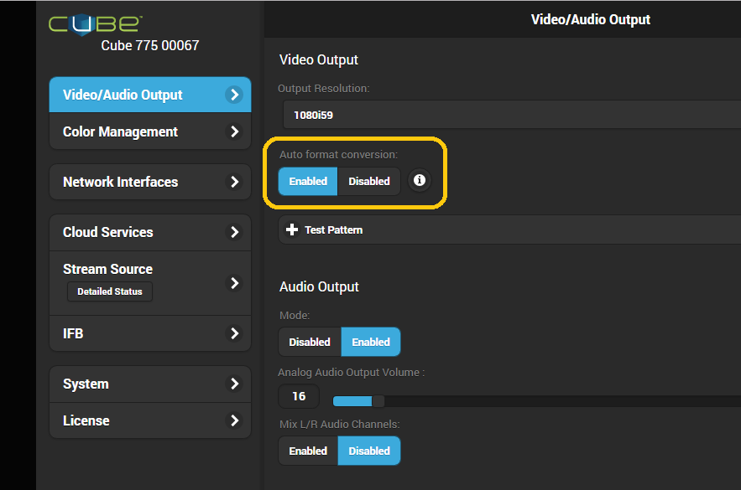Open the Output Resolution dropdown
This screenshot has height=490, width=741.
pos(510,115)
